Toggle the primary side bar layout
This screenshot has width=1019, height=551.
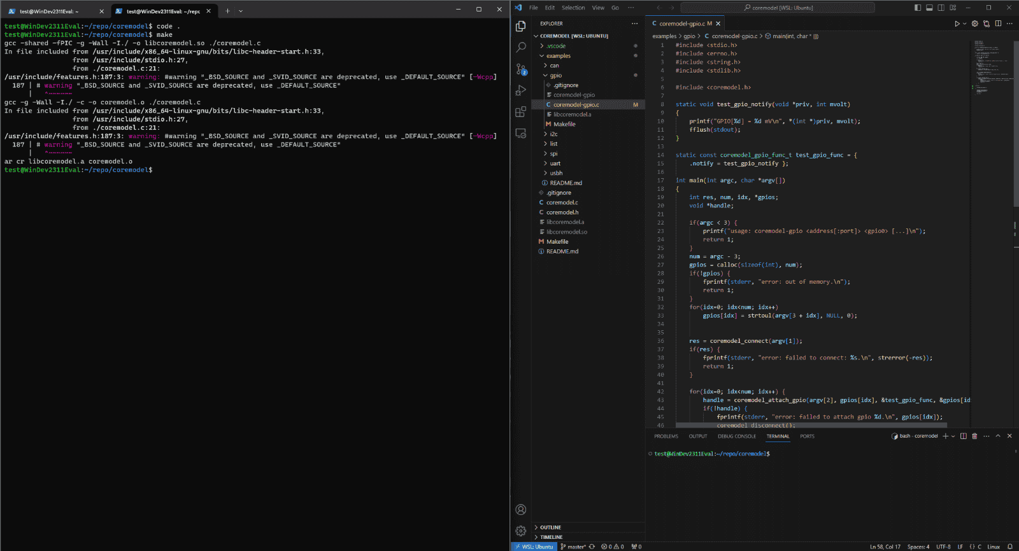[918, 8]
